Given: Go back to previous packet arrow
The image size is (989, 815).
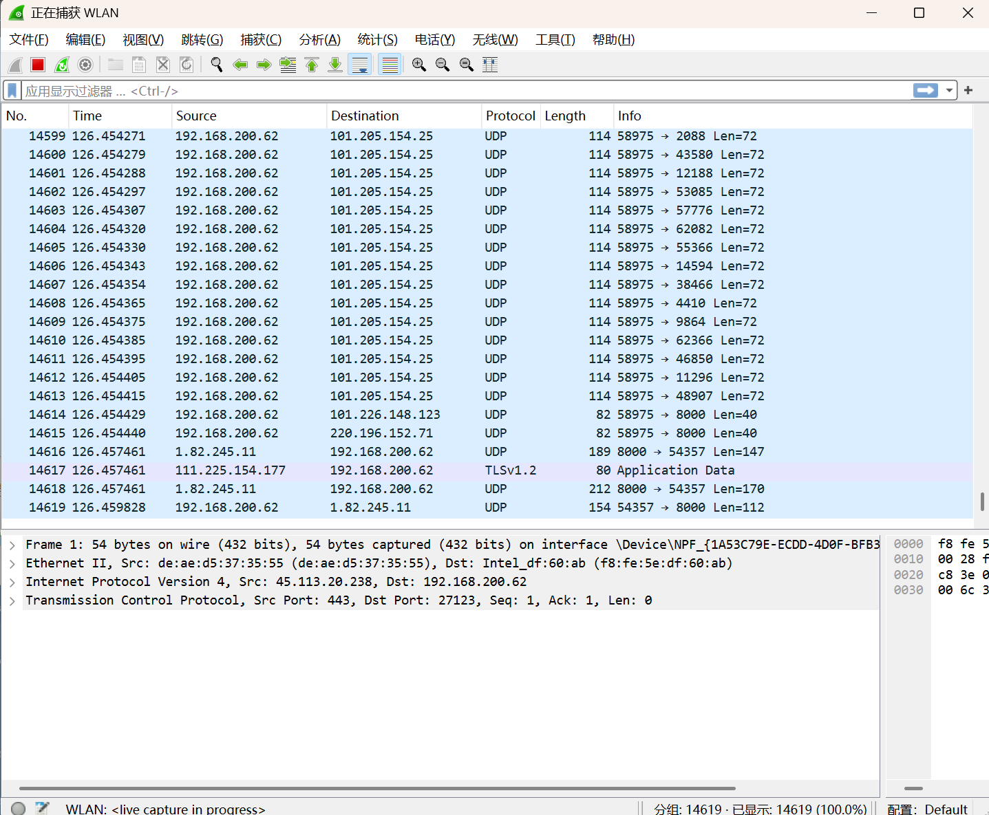Looking at the screenshot, I should pyautogui.click(x=240, y=65).
